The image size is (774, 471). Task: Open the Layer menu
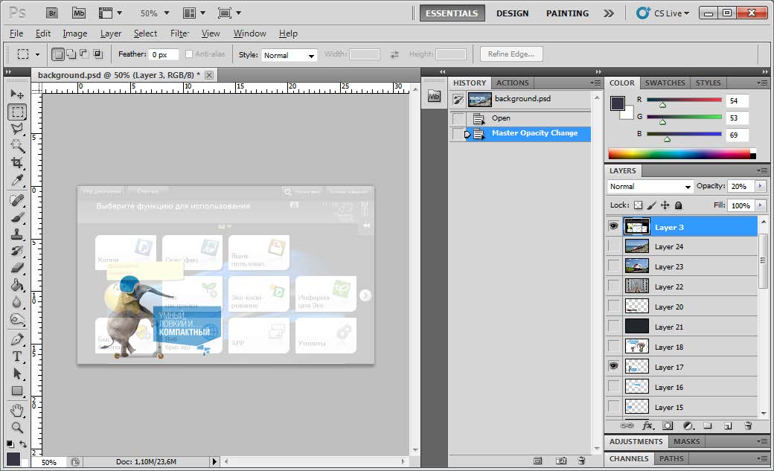(x=111, y=33)
